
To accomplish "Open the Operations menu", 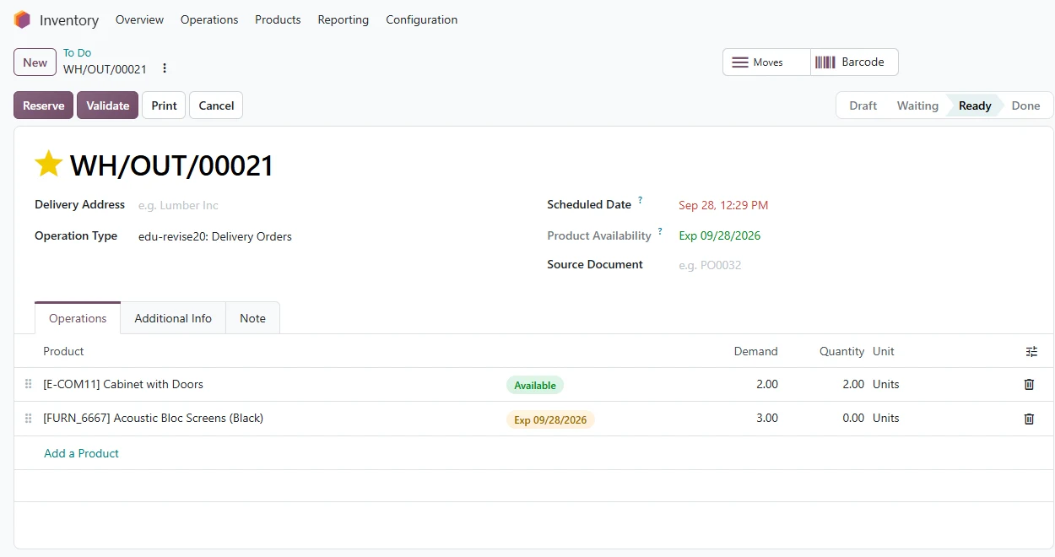I will (x=209, y=19).
